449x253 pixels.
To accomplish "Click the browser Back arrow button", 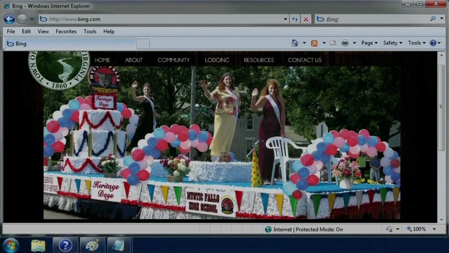I will [9, 19].
